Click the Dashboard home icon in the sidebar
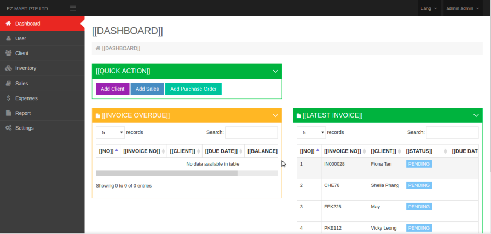Viewport: 491px width, 234px height. tap(8, 24)
